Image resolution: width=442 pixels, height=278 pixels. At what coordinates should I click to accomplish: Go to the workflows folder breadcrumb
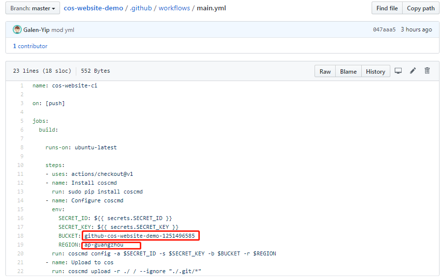174,8
